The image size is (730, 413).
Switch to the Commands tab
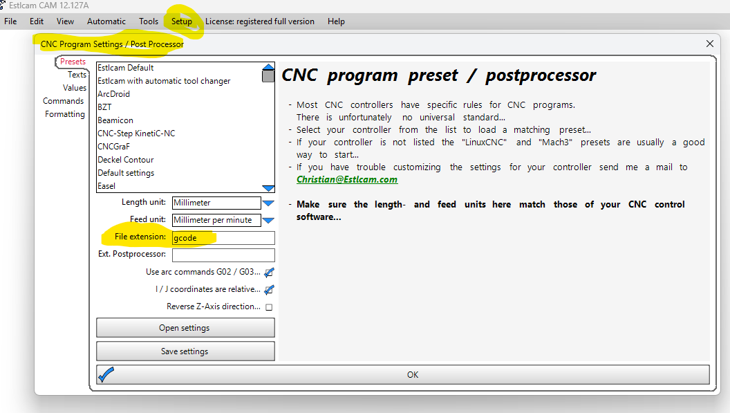point(64,101)
